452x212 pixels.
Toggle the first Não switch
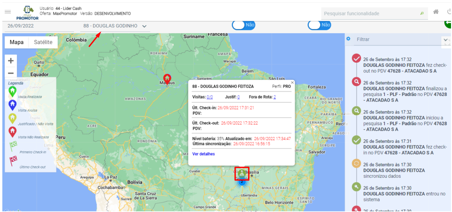click(243, 25)
